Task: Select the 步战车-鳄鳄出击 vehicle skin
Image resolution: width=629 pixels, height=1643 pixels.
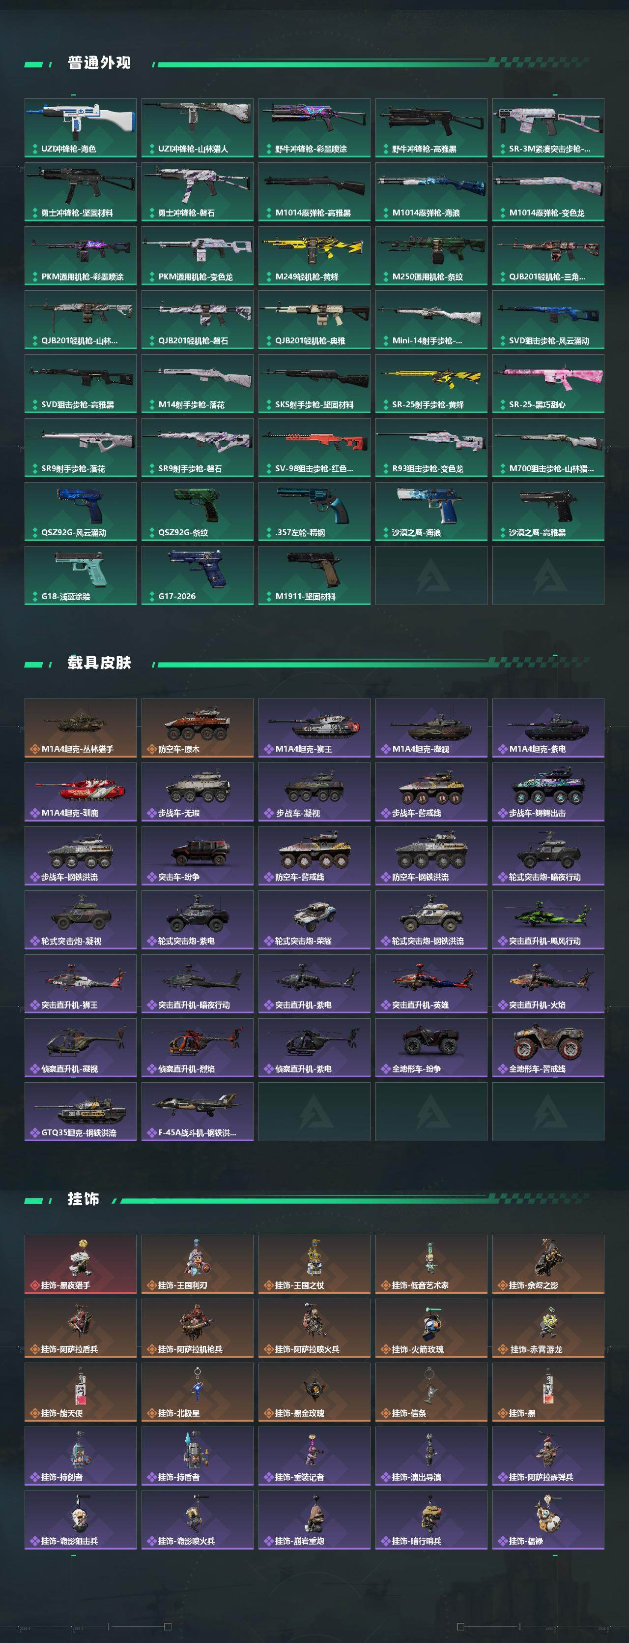Action: 548,791
